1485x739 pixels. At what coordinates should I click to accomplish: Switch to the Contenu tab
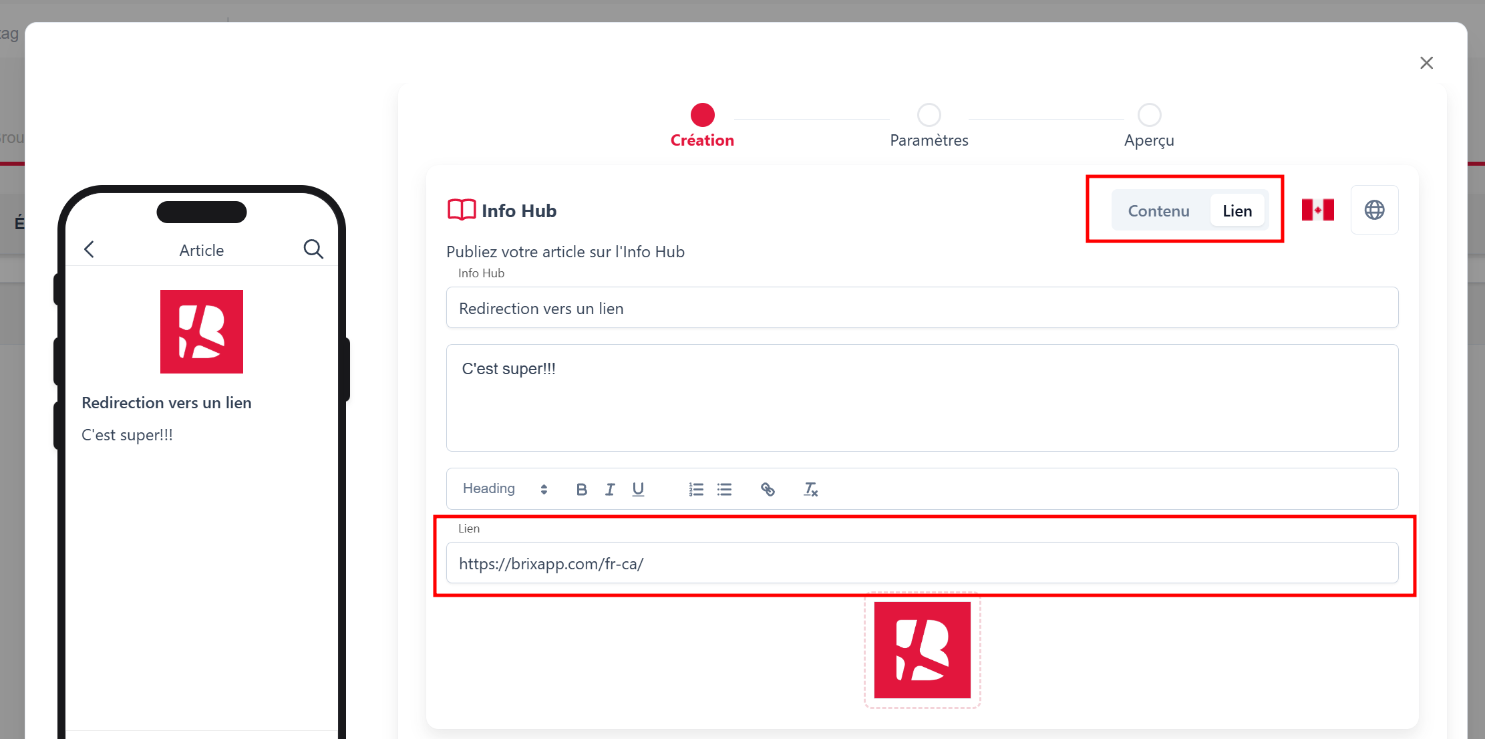[1159, 211]
